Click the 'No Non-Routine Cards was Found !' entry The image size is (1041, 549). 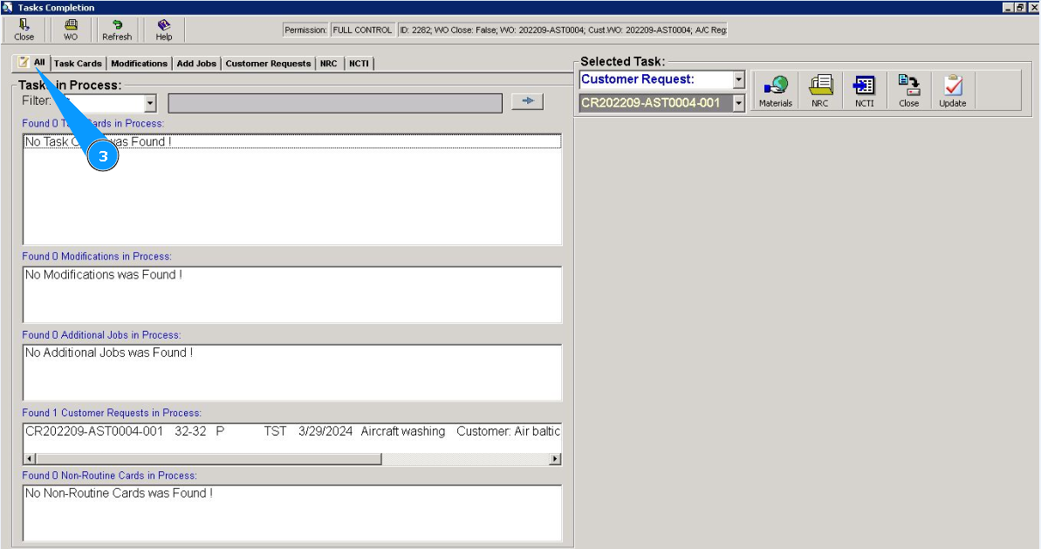point(119,493)
